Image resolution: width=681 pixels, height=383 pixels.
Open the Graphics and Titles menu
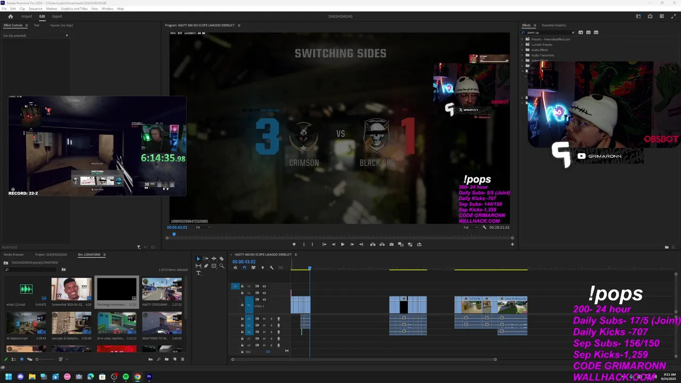coord(74,9)
